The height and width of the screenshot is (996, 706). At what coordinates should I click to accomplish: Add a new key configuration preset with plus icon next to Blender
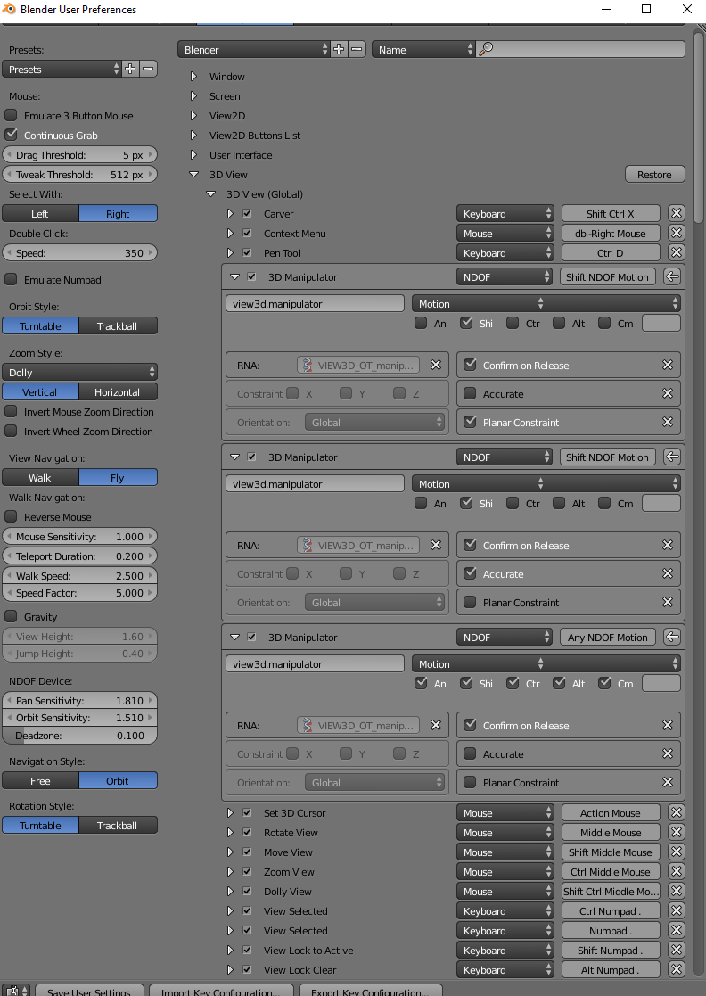click(339, 50)
